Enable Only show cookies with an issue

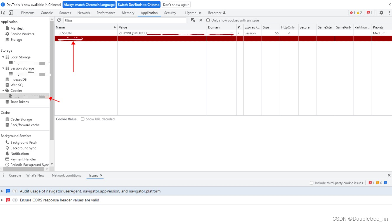tap(208, 20)
